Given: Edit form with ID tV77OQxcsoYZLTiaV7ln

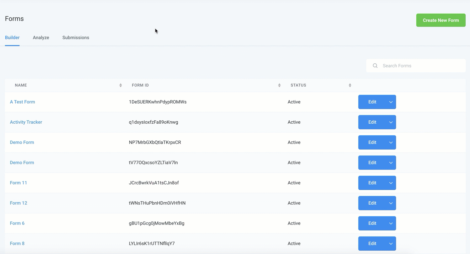Looking at the screenshot, I should 372,162.
